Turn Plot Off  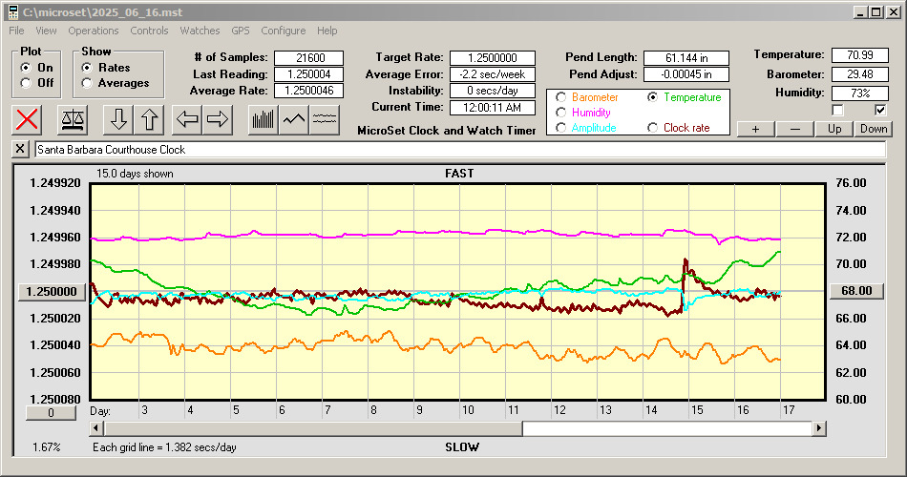(26, 83)
